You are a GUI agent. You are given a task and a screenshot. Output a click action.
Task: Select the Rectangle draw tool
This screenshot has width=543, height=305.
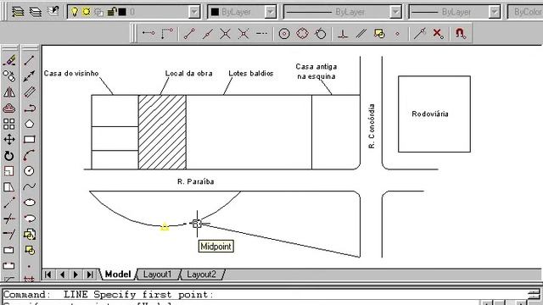pyautogui.click(x=30, y=139)
